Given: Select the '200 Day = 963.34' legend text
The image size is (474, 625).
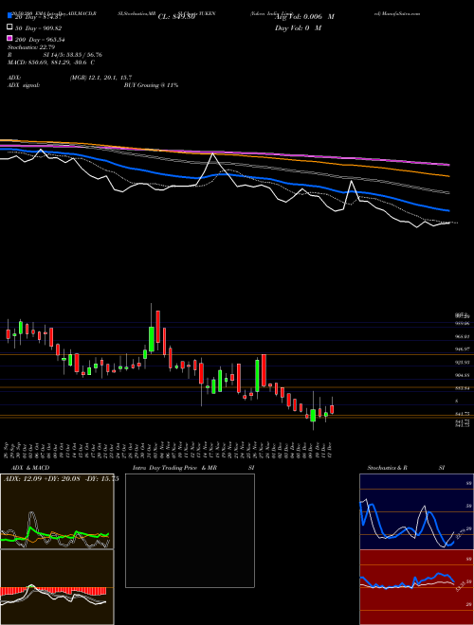Looking at the screenshot, I should [x=41, y=40].
